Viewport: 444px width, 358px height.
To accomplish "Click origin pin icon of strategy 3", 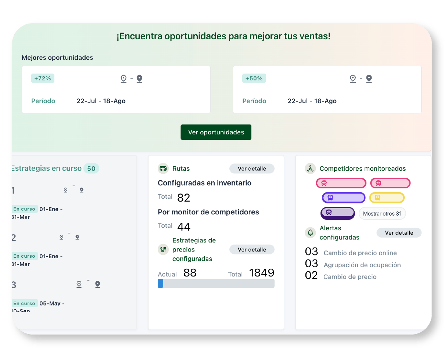I will 79,284.
